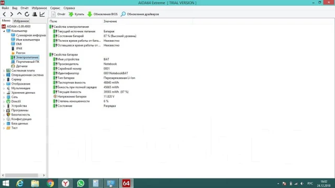Image resolution: width=335 pixels, height=188 pixels.
Task: Open the graph chart toolbar icon
Action: [x=42, y=14]
